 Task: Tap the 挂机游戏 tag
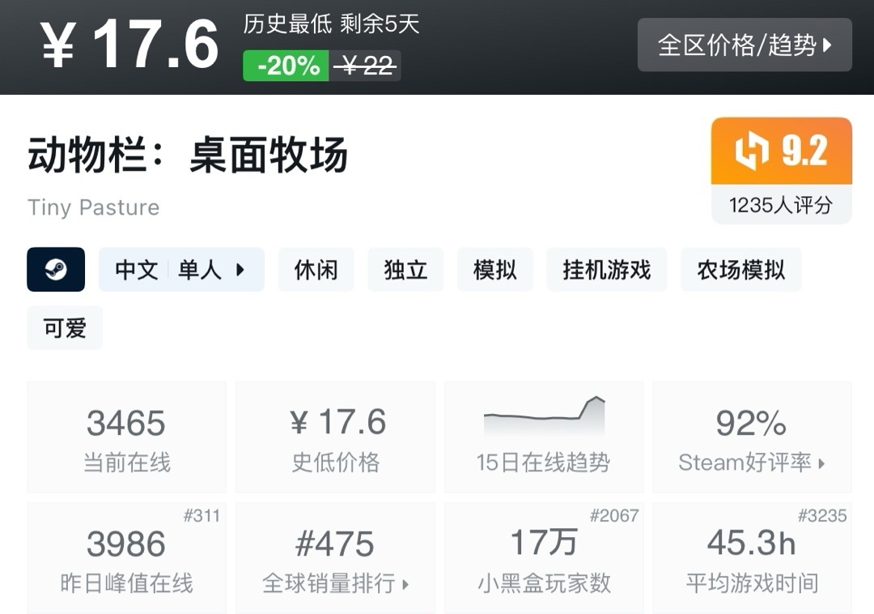click(606, 270)
